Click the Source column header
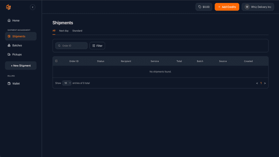The width and height of the screenshot is (279, 157). click(x=223, y=61)
